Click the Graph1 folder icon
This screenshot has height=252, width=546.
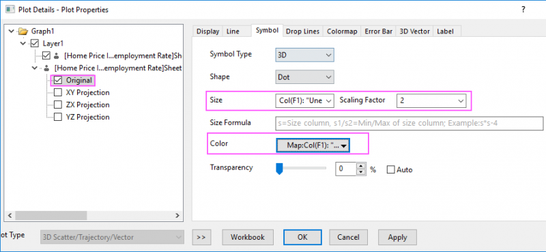coord(23,31)
